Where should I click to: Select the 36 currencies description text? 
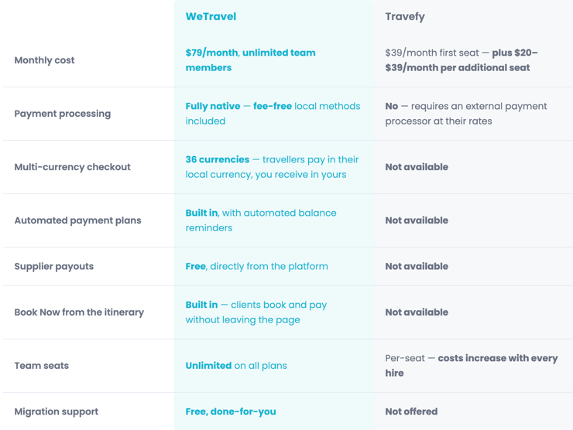pos(272,167)
